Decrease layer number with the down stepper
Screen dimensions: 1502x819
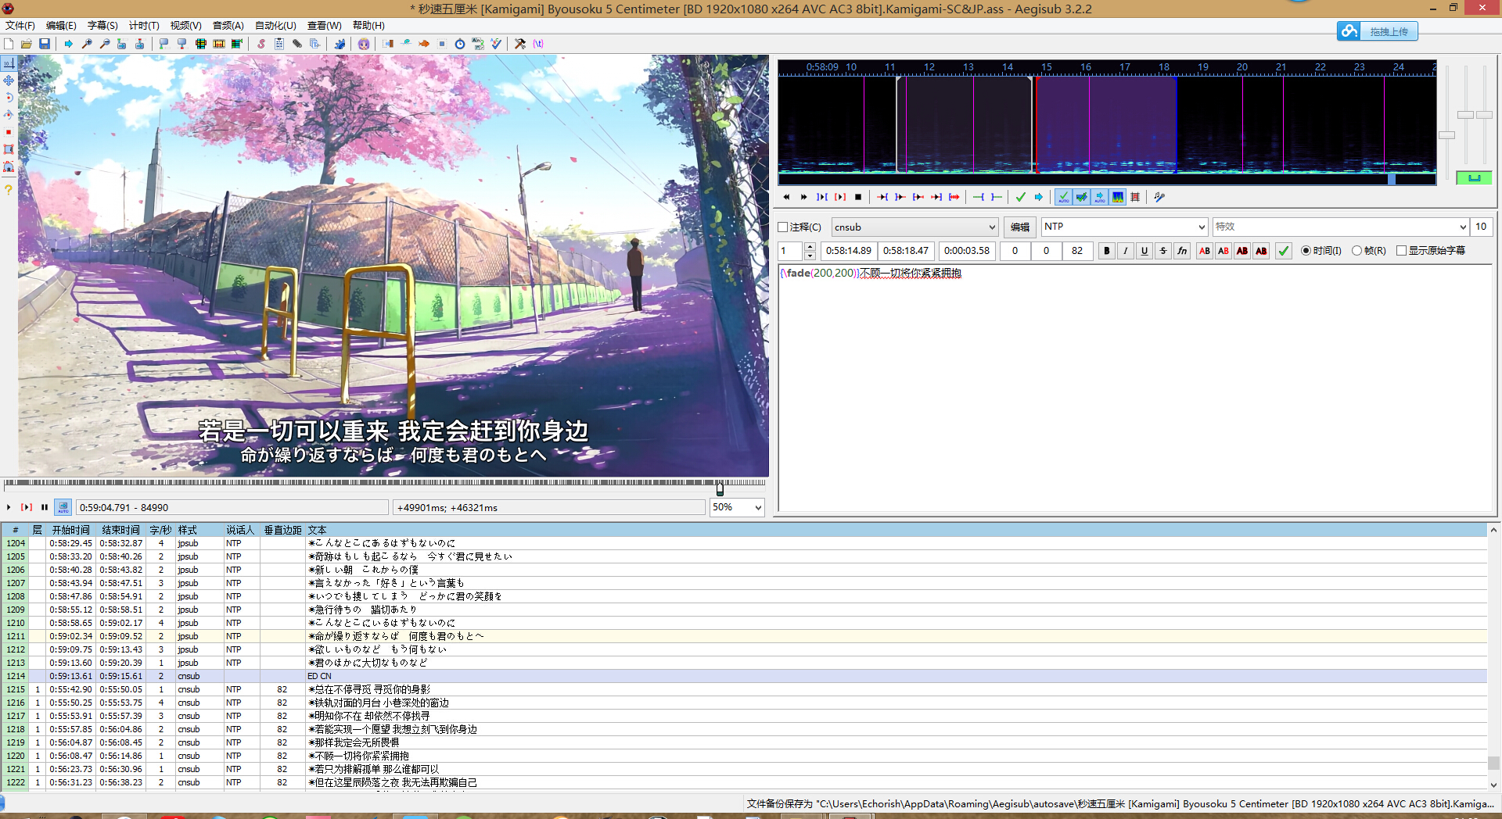[810, 256]
